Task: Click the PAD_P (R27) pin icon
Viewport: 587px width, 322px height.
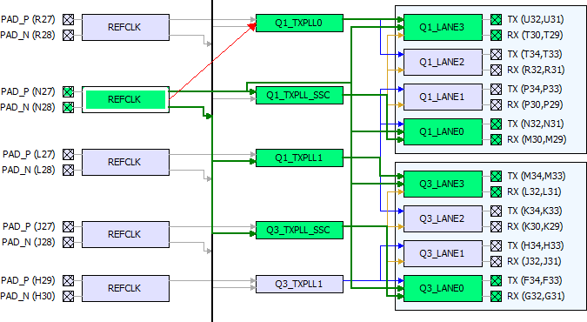Action: (68, 19)
